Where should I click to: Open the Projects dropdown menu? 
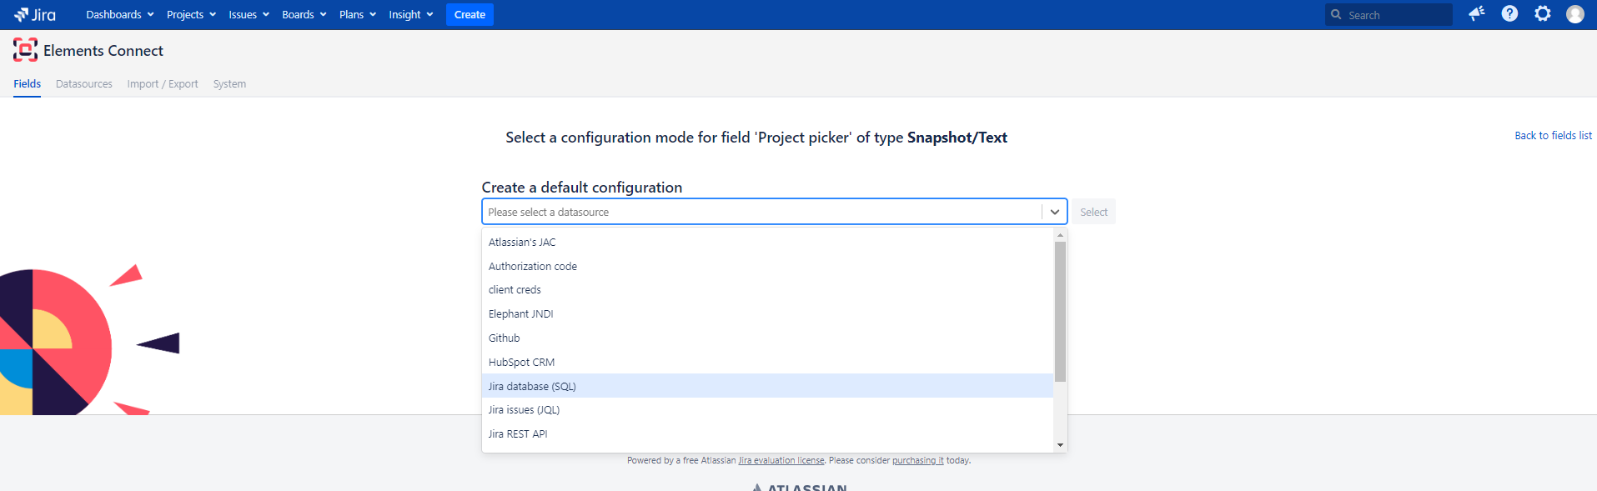pyautogui.click(x=191, y=15)
